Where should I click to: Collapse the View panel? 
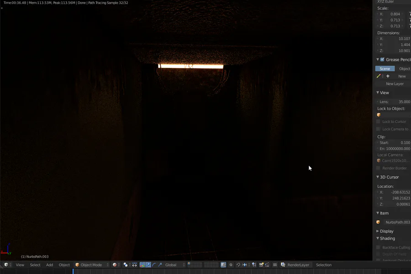click(x=378, y=93)
